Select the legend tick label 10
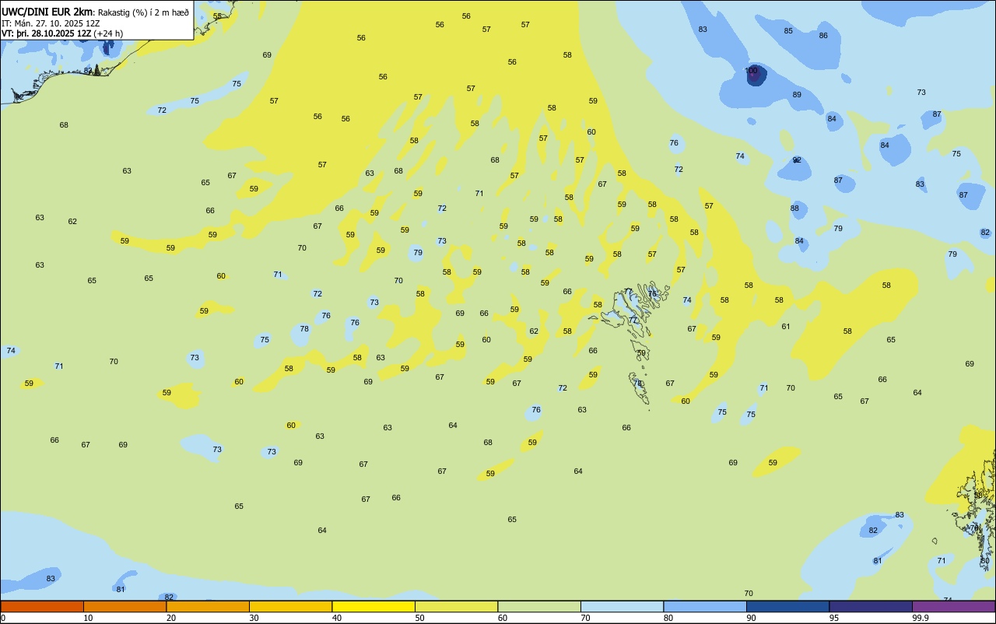 point(88,618)
